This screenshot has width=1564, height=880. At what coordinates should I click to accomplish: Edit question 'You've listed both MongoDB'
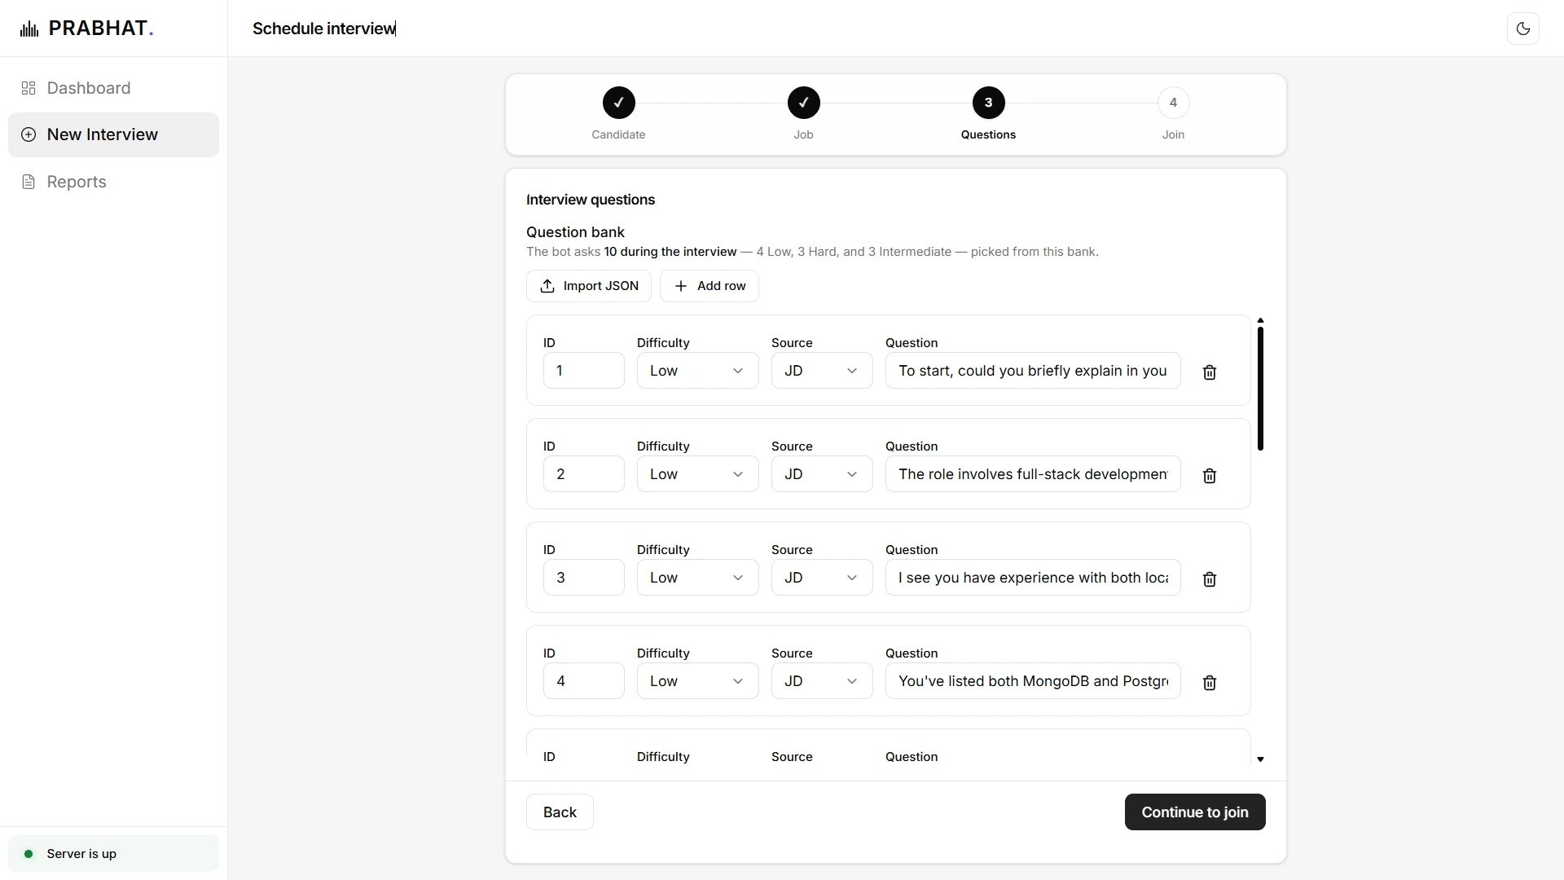click(x=1033, y=681)
